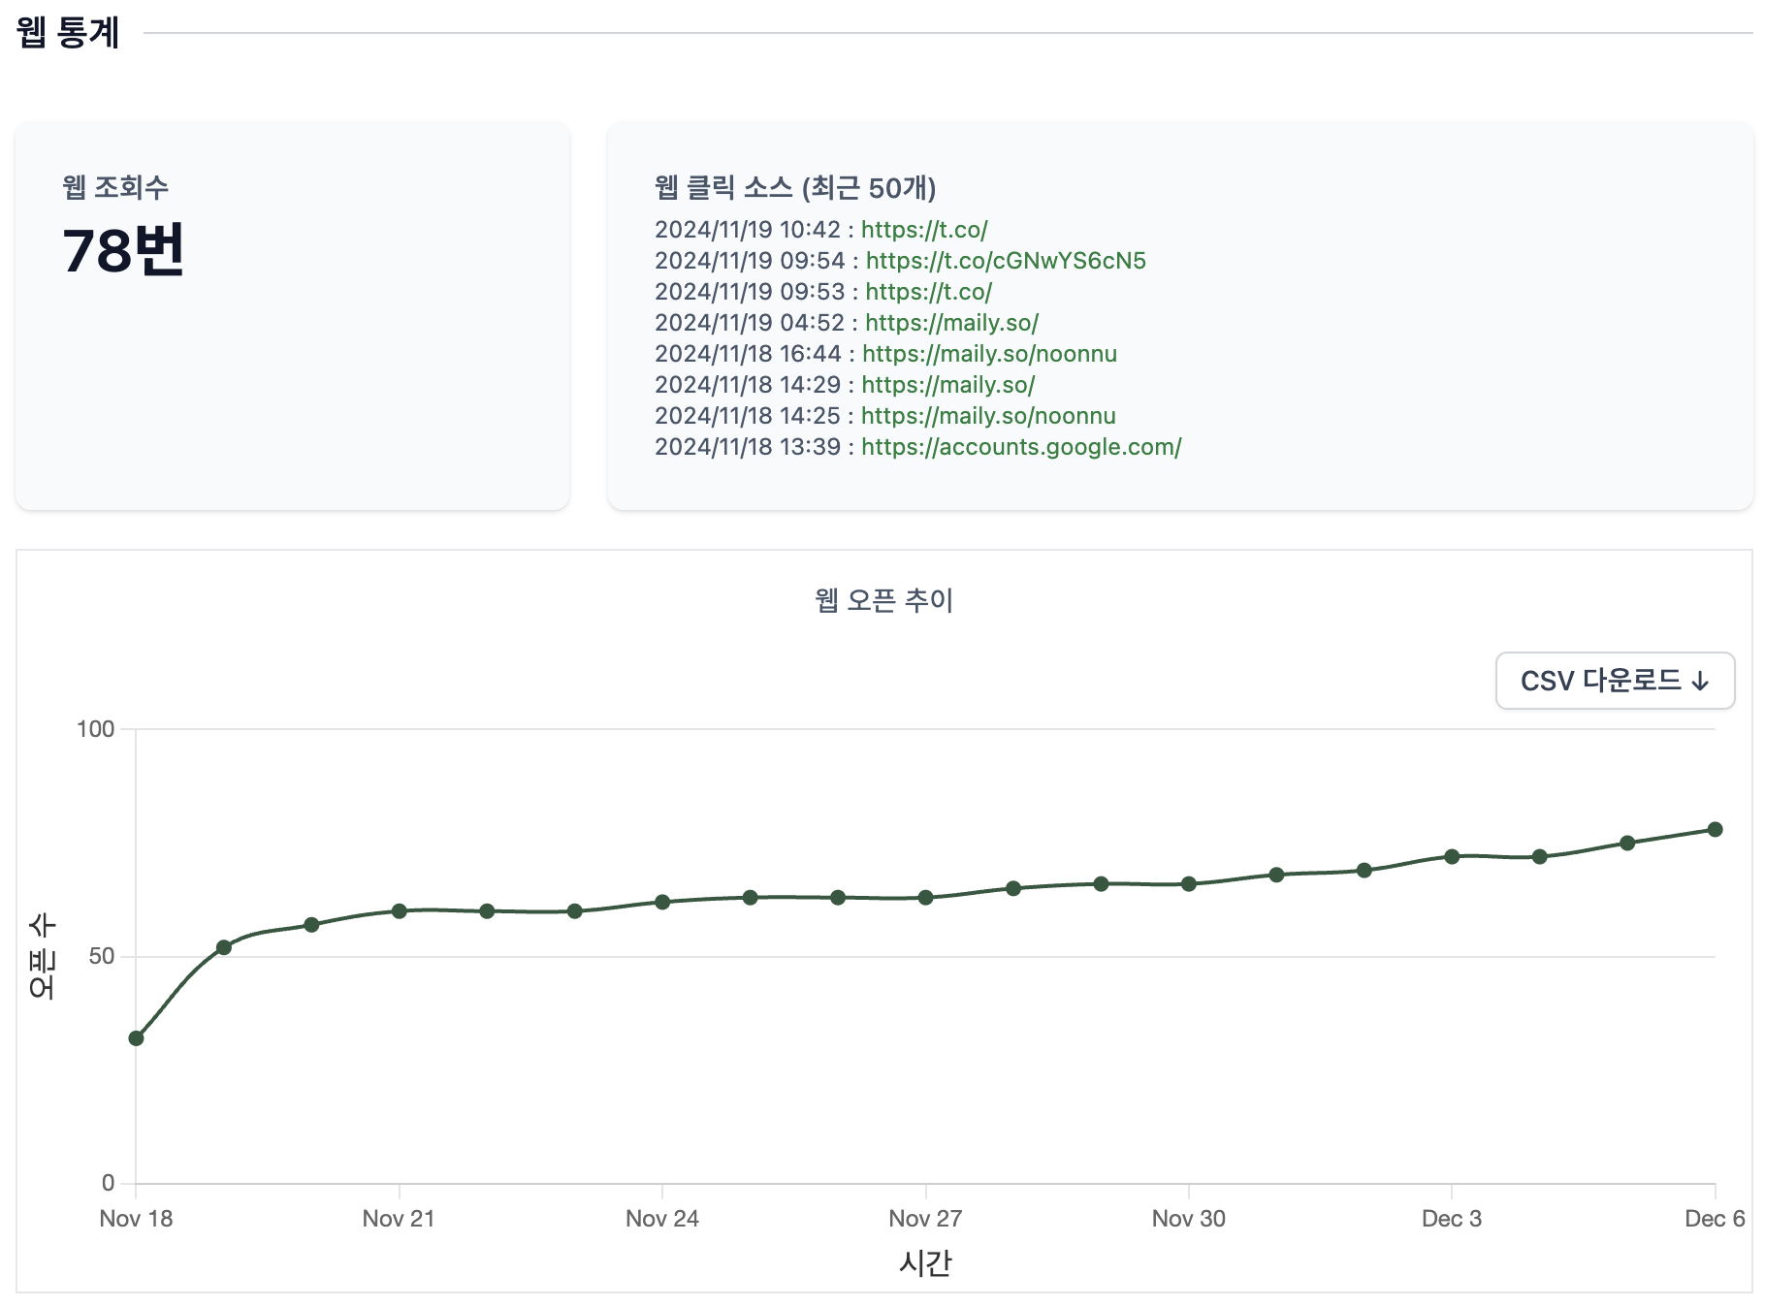Viewport: 1765px width, 1307px height.
Task: Click the Nov 27 x-axis label
Action: 925,1219
